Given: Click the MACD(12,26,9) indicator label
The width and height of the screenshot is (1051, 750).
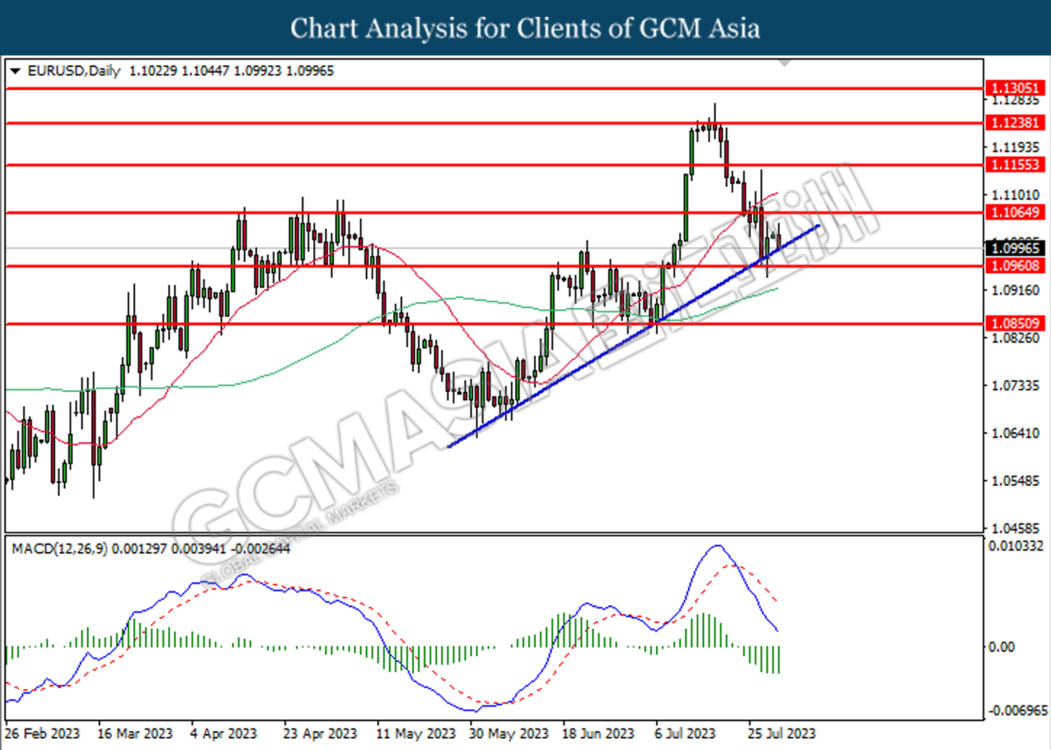Looking at the screenshot, I should (x=60, y=549).
